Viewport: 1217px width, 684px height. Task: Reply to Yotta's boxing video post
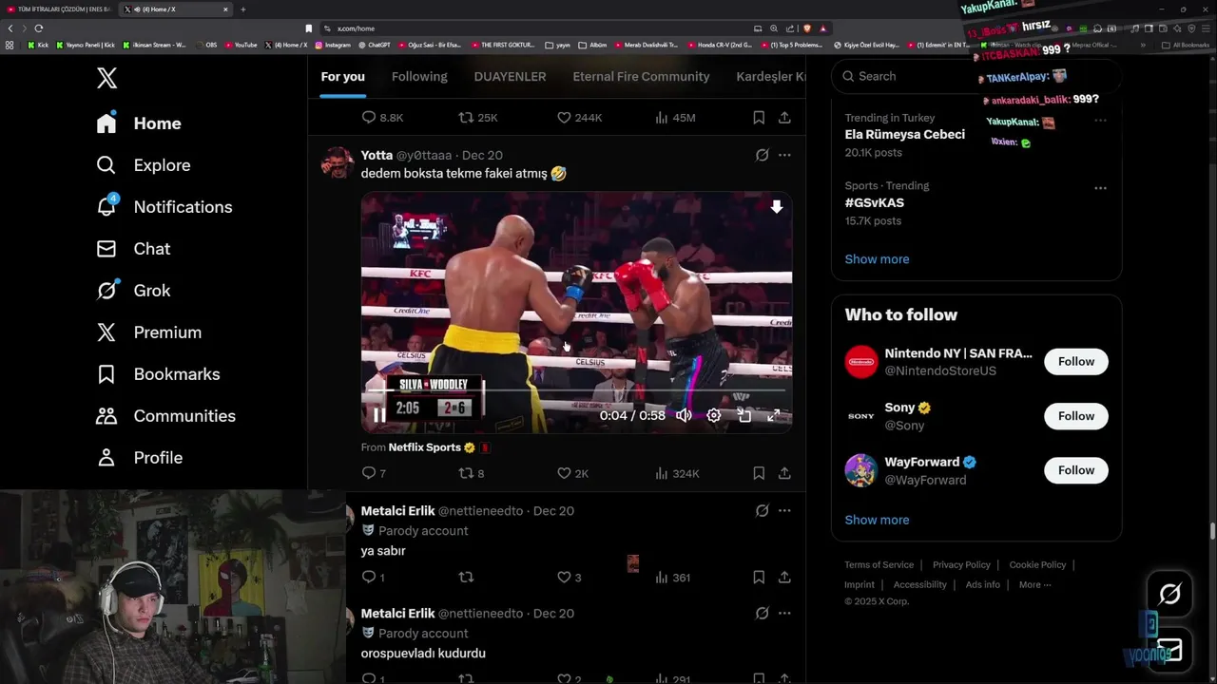coord(374,473)
